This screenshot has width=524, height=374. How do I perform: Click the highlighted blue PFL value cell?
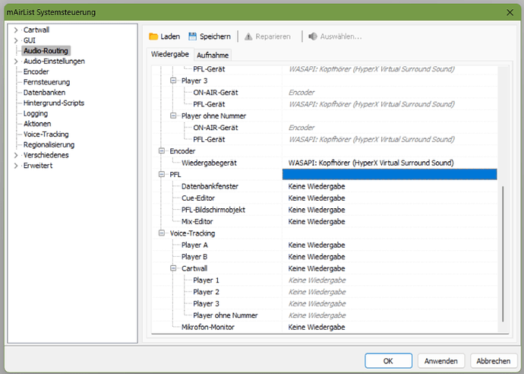(390, 174)
